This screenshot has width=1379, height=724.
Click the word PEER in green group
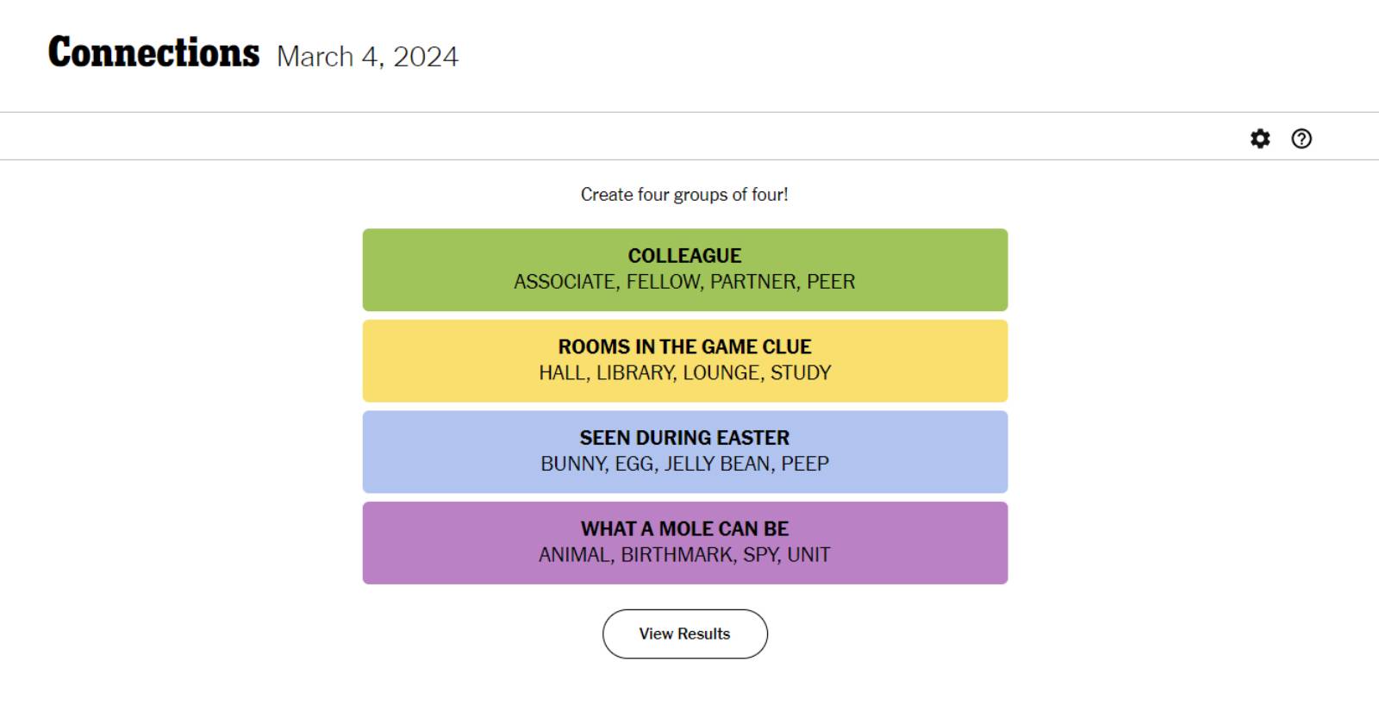click(831, 282)
